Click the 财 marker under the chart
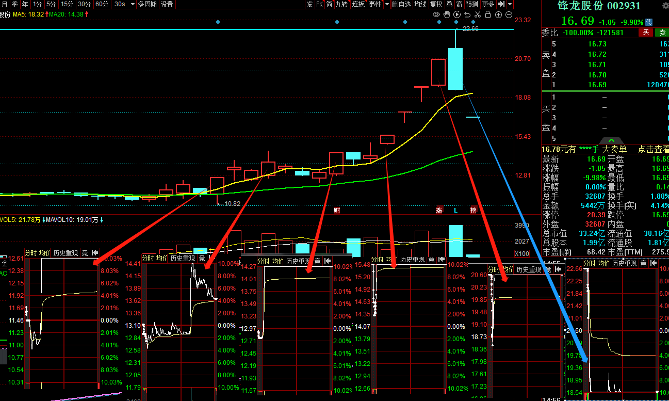Viewport: 669px width, 401px height. (x=337, y=210)
